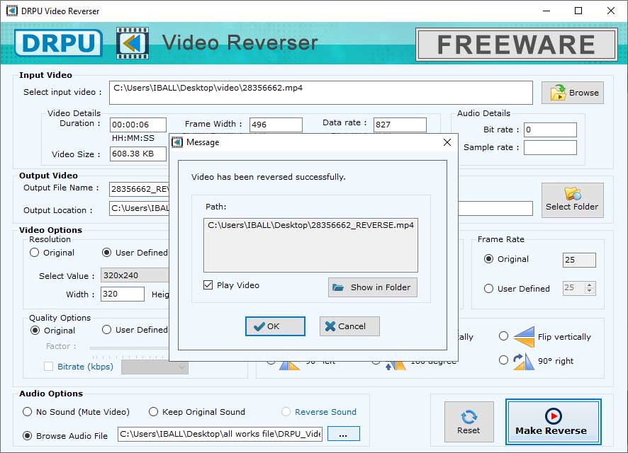Viewport: 628px width, 453px height.
Task: Click the Video Size field 608.38 KB
Action: [x=138, y=154]
